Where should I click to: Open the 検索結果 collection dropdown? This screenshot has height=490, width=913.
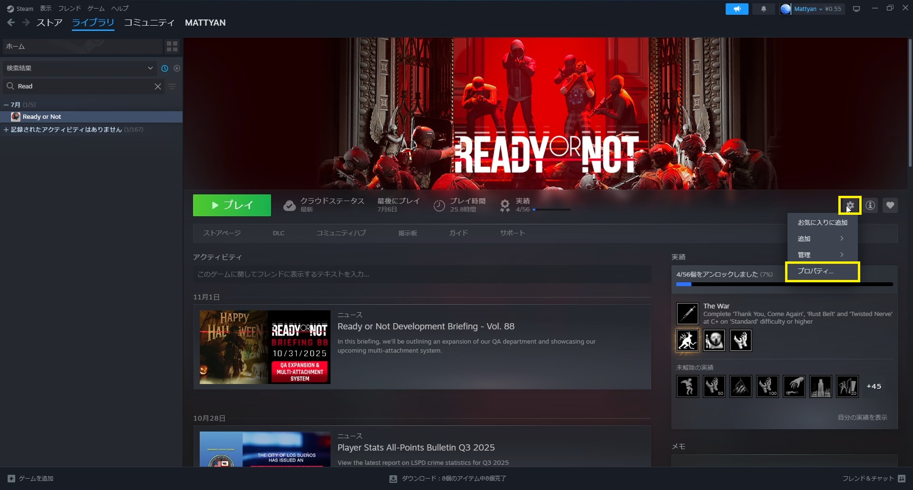pyautogui.click(x=150, y=68)
